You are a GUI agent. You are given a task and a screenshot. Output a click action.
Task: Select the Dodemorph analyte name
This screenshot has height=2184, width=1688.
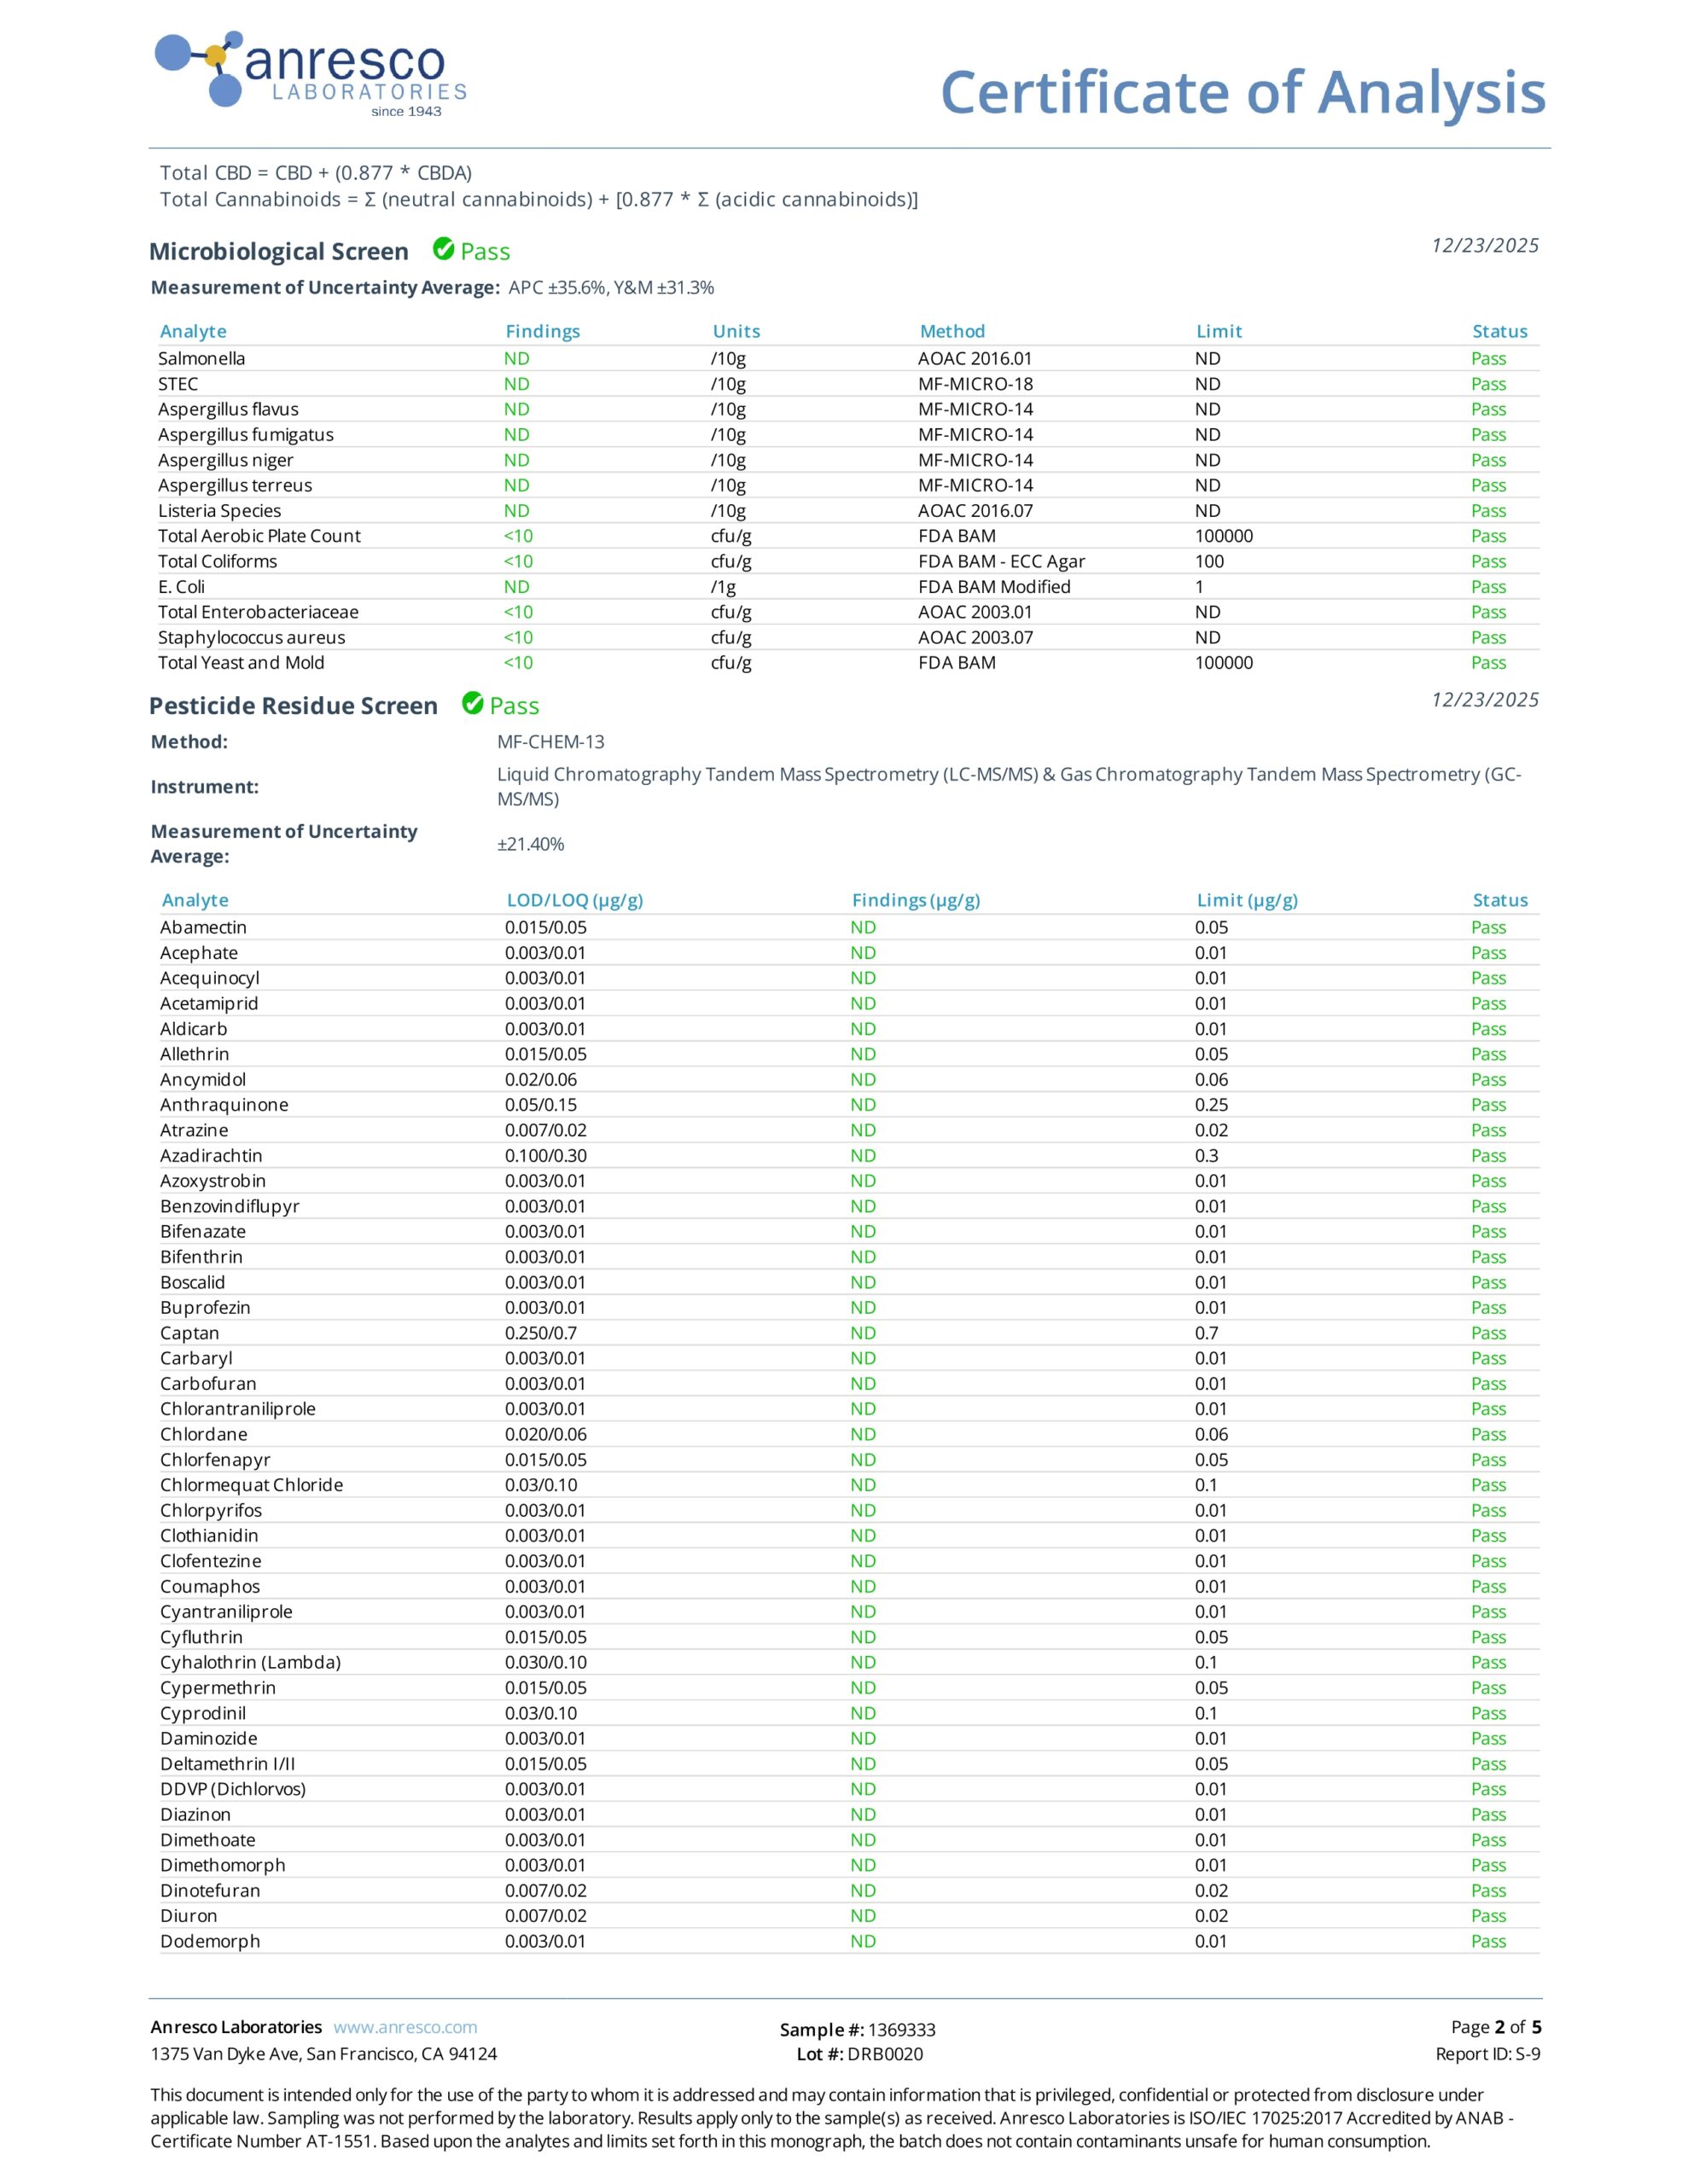[210, 1941]
